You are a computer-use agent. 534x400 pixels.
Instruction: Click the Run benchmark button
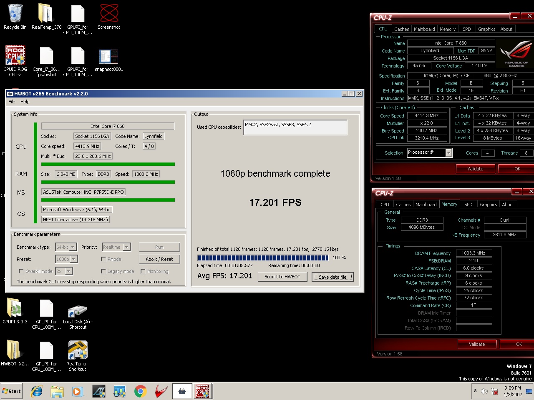[159, 247]
